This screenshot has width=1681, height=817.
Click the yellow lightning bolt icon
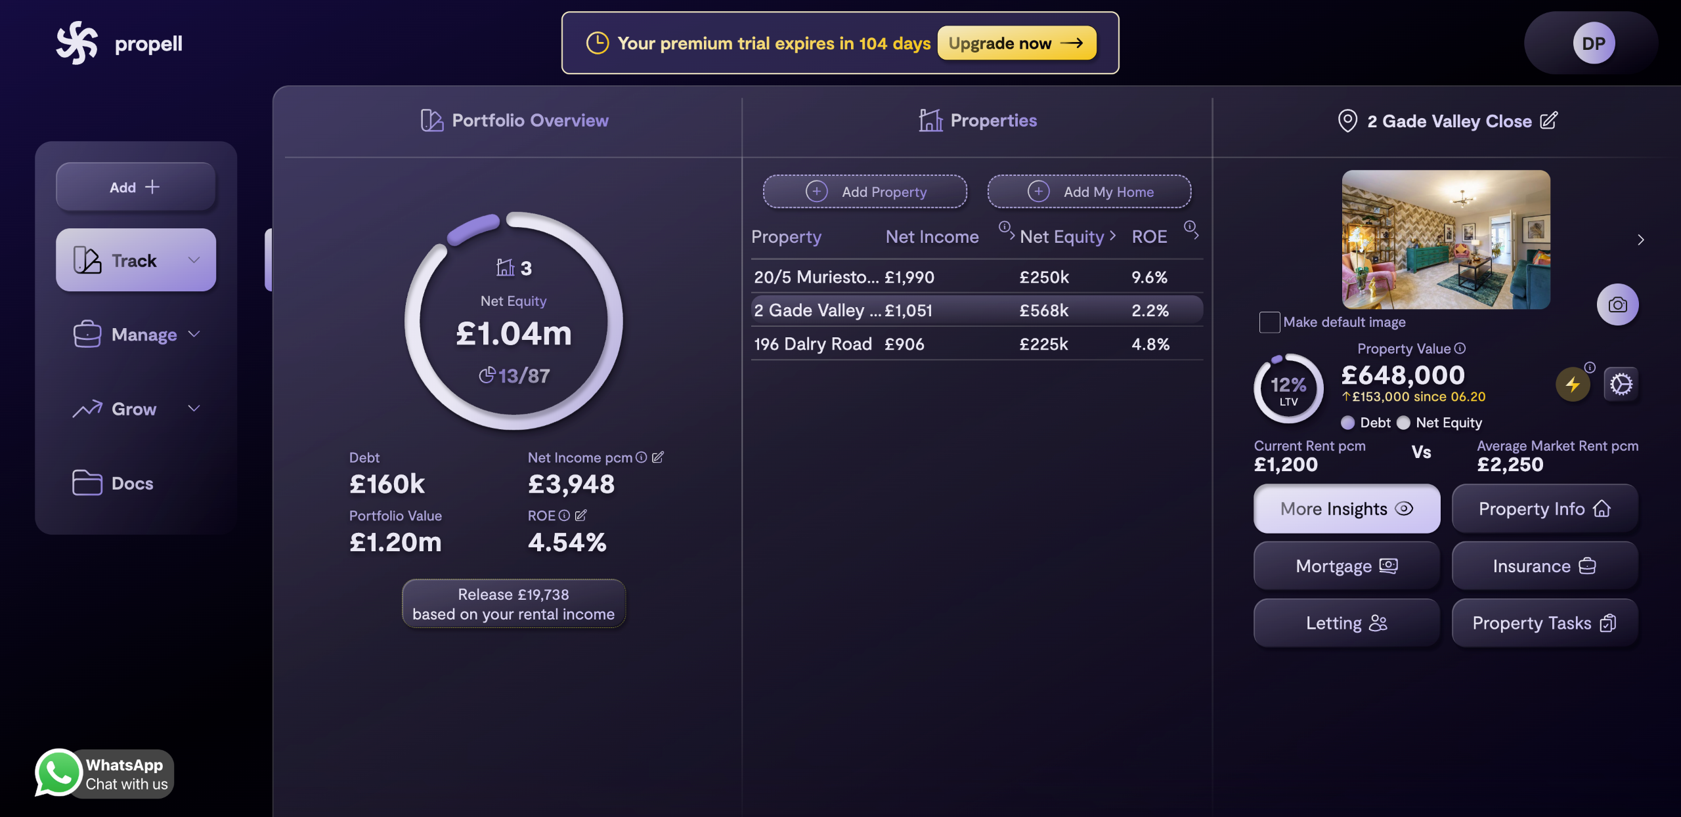(1573, 385)
